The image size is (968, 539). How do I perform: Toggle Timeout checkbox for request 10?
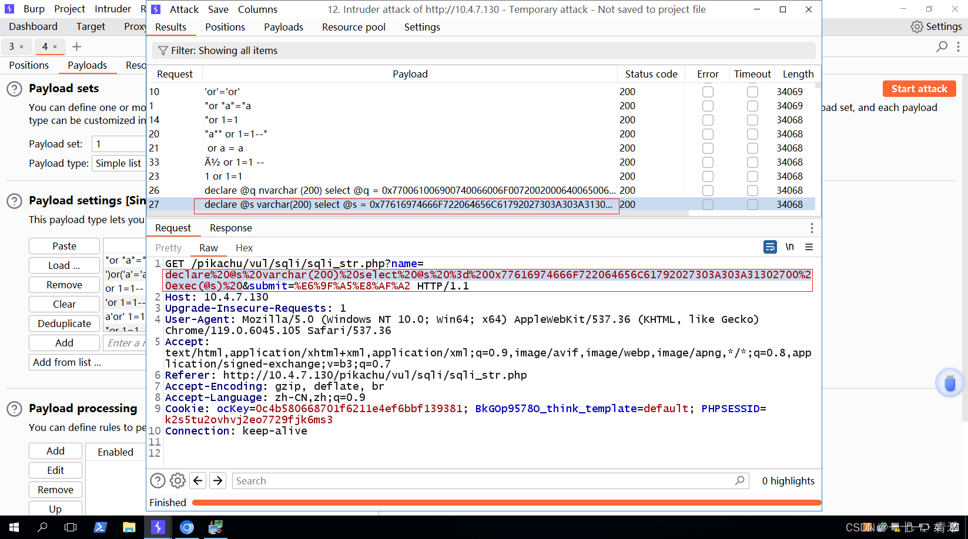pyautogui.click(x=752, y=92)
